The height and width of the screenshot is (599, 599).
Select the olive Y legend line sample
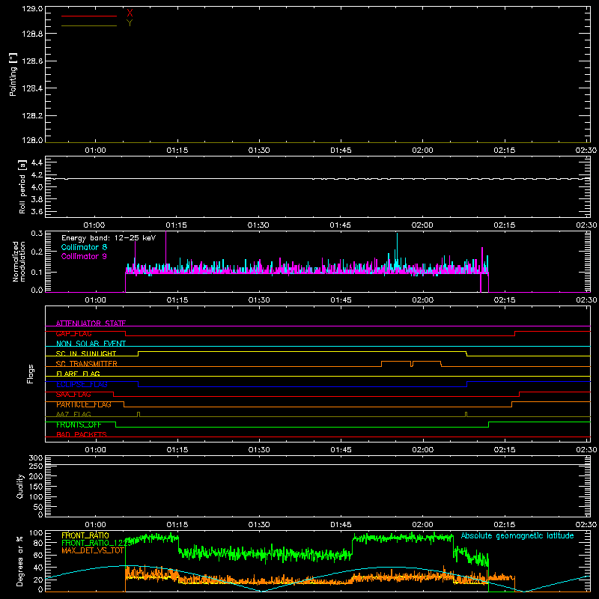pyautogui.click(x=89, y=26)
